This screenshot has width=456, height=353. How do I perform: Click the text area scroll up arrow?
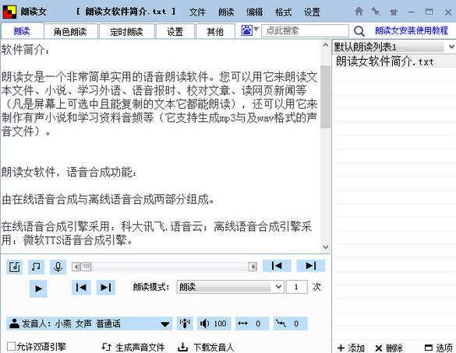[x=325, y=44]
